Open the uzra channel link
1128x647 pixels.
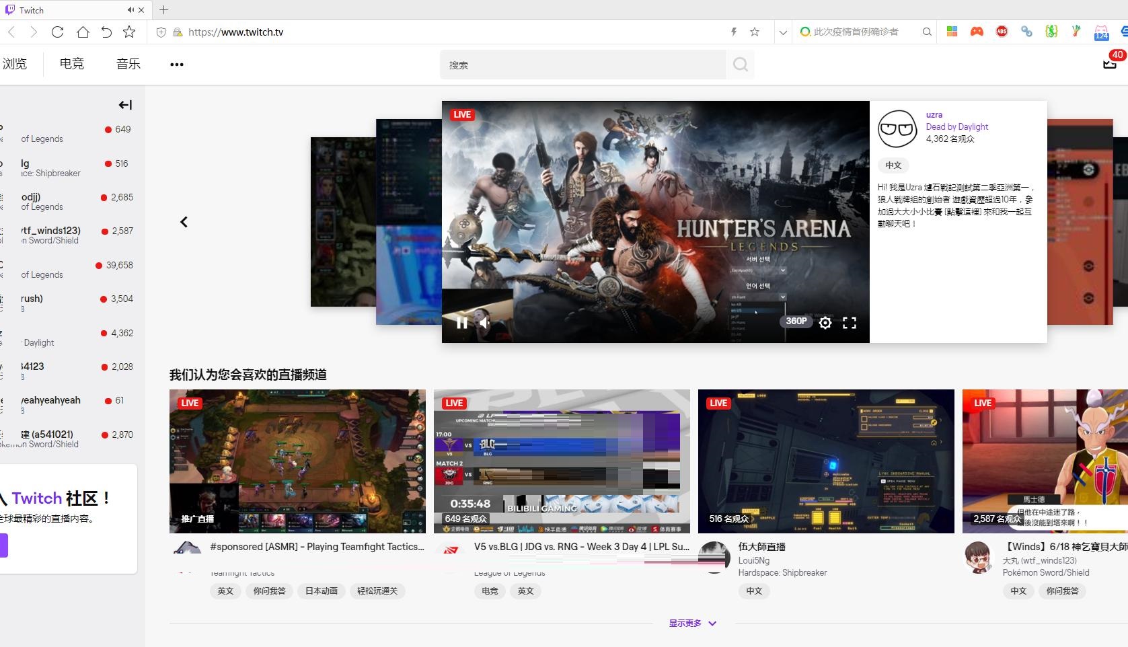pos(934,115)
